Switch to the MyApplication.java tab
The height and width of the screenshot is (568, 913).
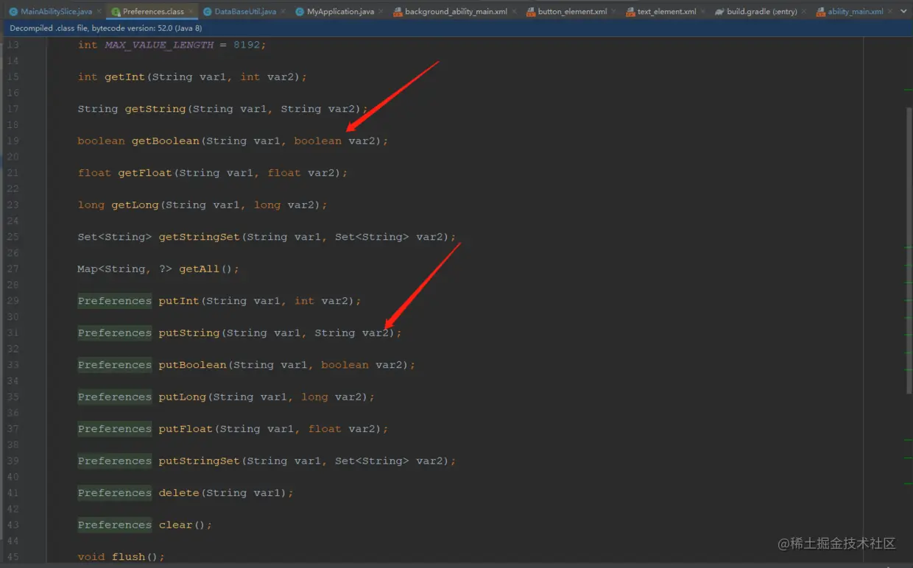point(340,12)
